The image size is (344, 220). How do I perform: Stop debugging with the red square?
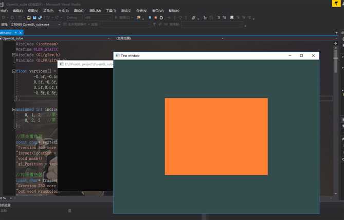[156, 17]
